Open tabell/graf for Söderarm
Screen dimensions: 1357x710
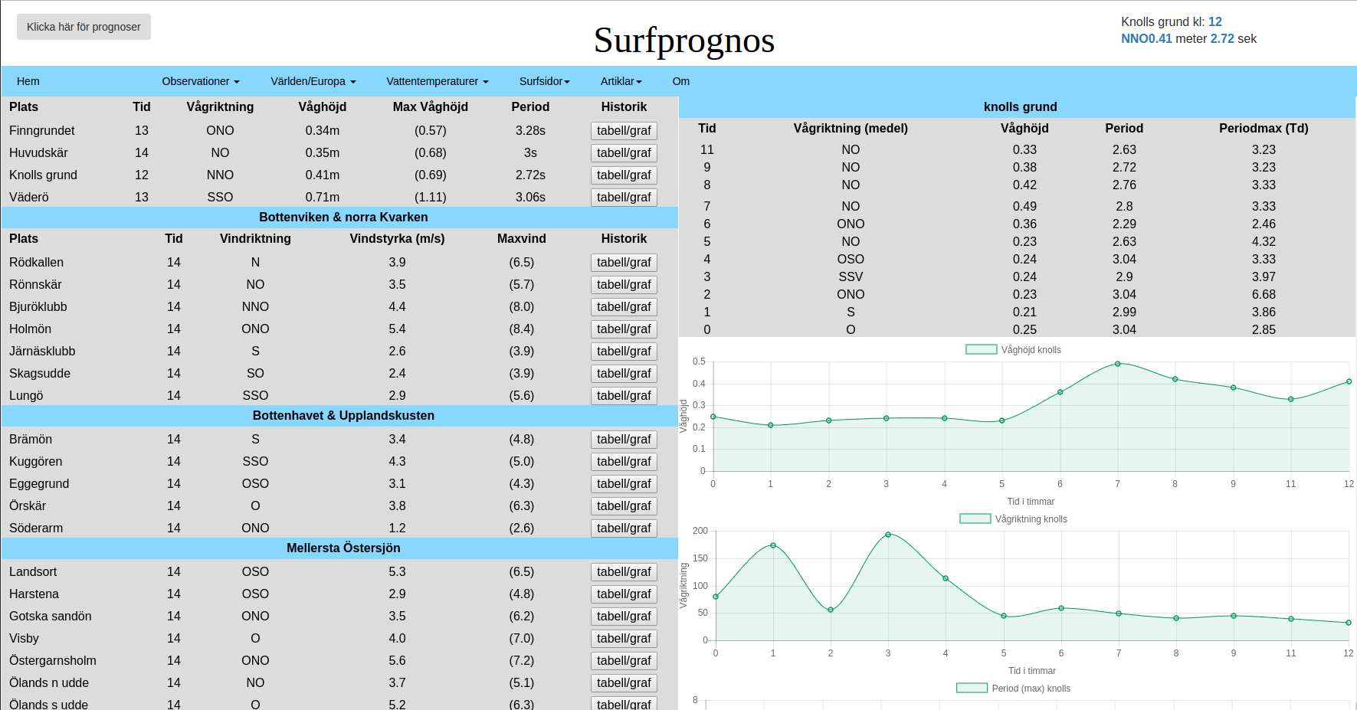624,528
